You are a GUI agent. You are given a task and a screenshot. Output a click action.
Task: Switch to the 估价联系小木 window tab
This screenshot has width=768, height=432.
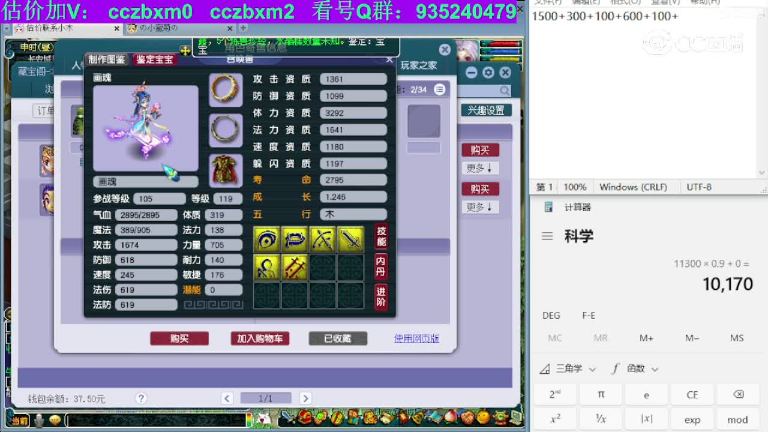[67, 28]
